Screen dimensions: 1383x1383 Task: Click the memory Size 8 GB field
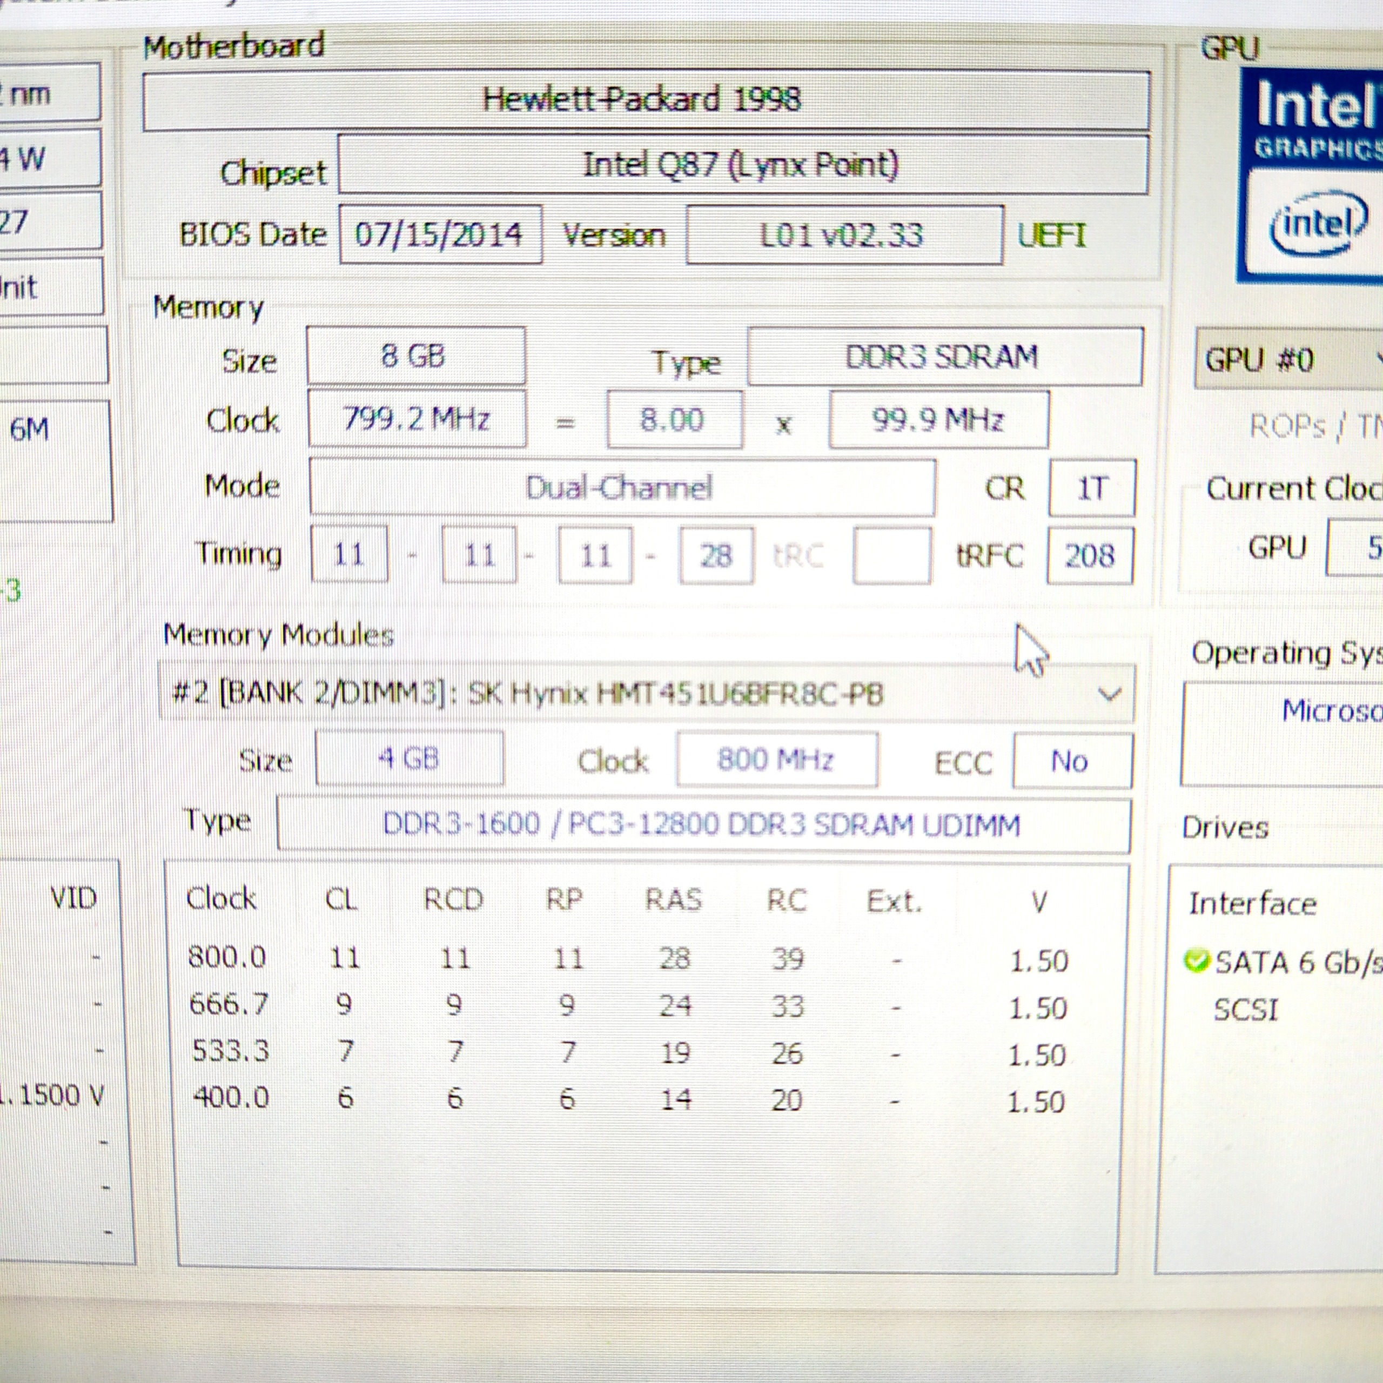[x=416, y=356]
